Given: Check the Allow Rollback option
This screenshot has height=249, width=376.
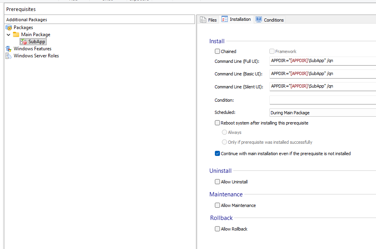Looking at the screenshot, I should (217, 229).
